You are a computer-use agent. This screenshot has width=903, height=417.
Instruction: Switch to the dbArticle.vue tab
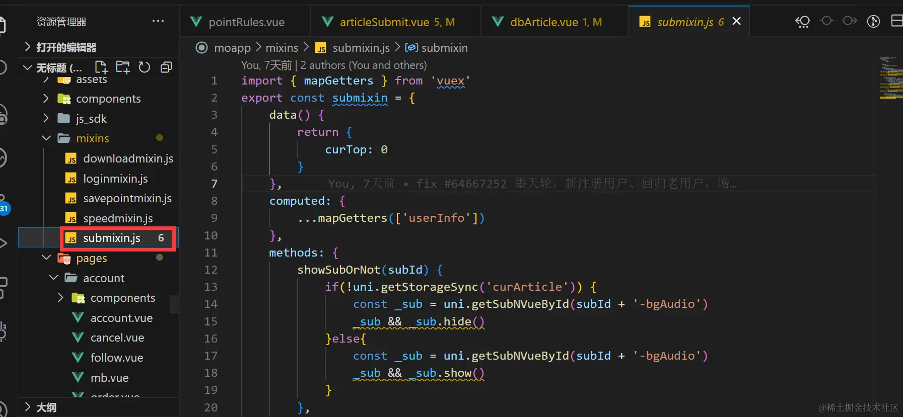[x=554, y=22]
